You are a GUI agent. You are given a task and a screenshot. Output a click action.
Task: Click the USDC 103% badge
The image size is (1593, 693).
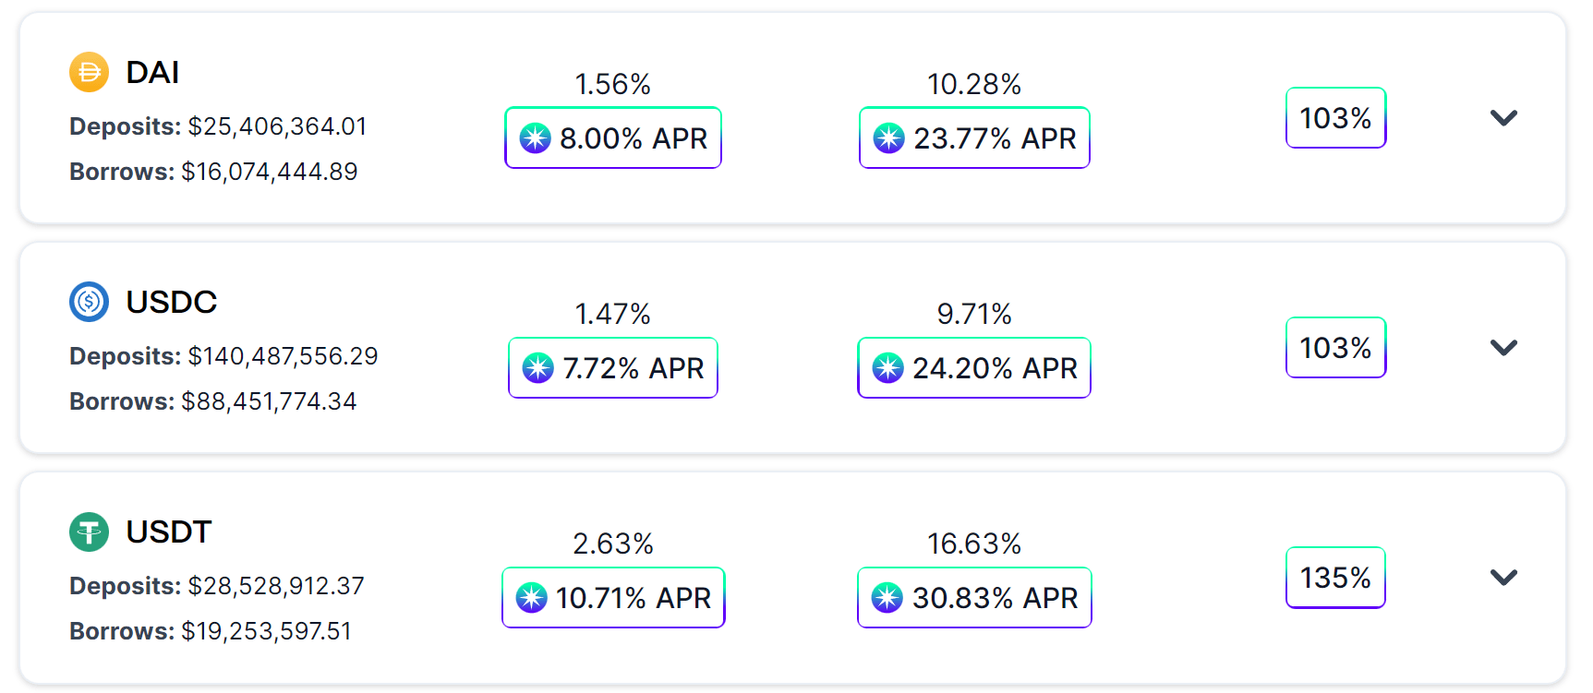pyautogui.click(x=1335, y=348)
